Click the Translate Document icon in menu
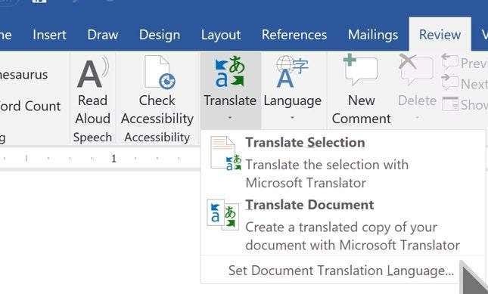This screenshot has width=488, height=294. (x=223, y=215)
